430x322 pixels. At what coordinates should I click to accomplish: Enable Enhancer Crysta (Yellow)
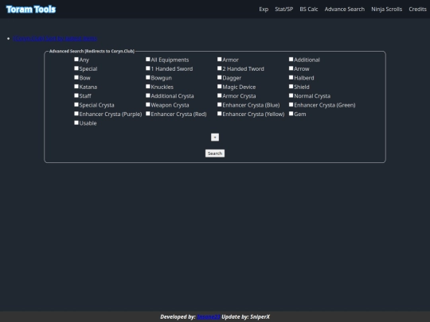pyautogui.click(x=220, y=114)
